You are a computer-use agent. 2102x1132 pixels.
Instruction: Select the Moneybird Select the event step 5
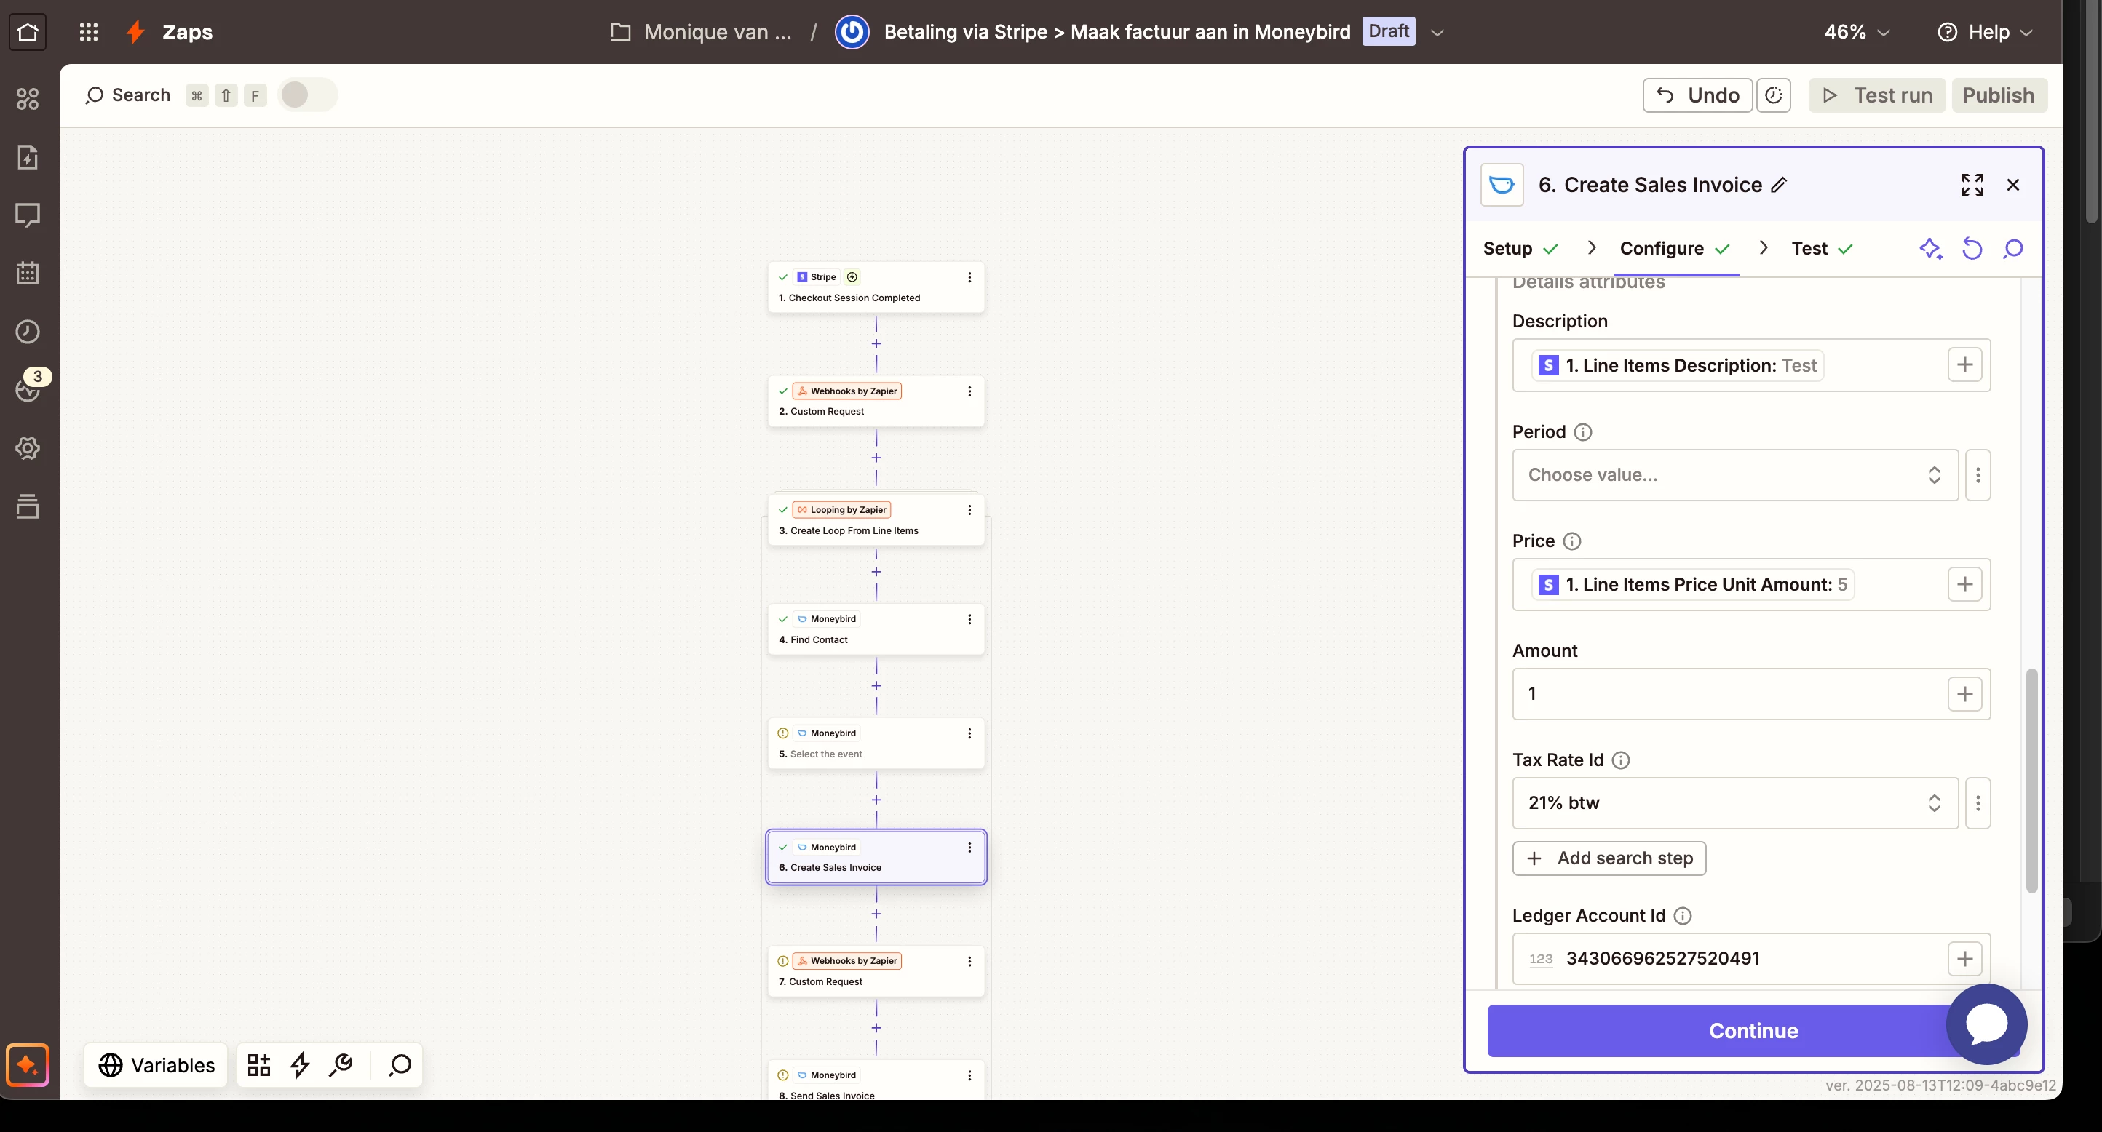click(x=876, y=743)
